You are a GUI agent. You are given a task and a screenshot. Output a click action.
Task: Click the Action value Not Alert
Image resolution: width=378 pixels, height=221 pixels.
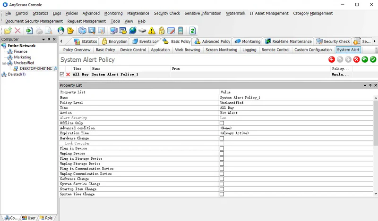tap(229, 113)
